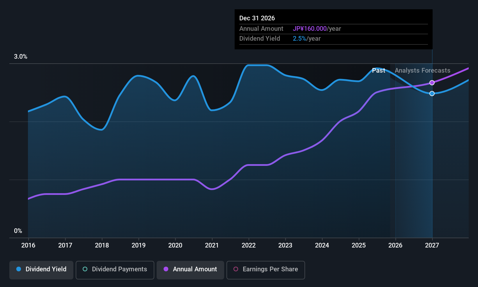Click the 2027 x-axis year label

click(x=432, y=245)
